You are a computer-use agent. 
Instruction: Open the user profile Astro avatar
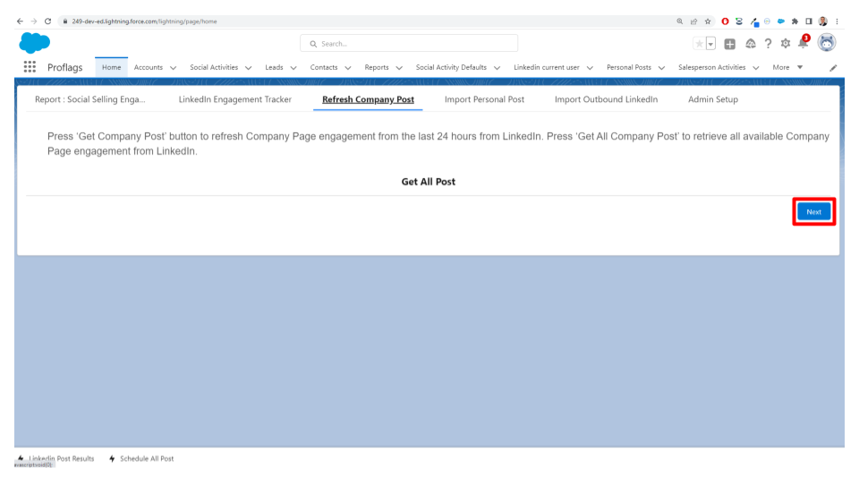(x=827, y=43)
